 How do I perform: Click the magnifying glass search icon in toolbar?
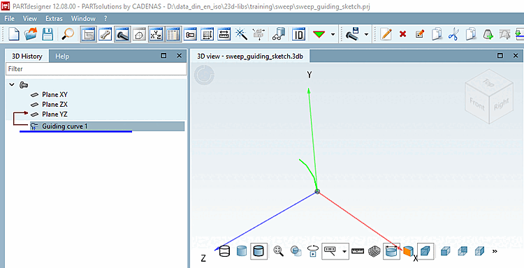click(x=68, y=34)
